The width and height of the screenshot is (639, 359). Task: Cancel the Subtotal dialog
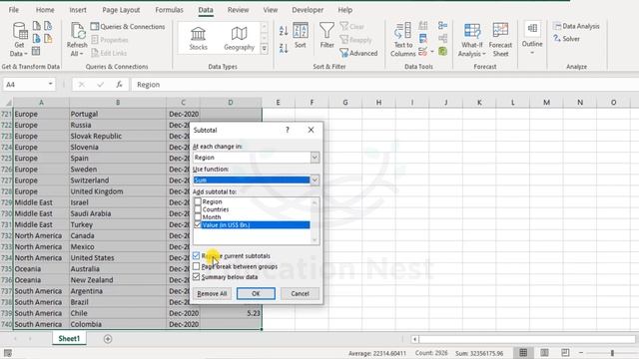300,293
